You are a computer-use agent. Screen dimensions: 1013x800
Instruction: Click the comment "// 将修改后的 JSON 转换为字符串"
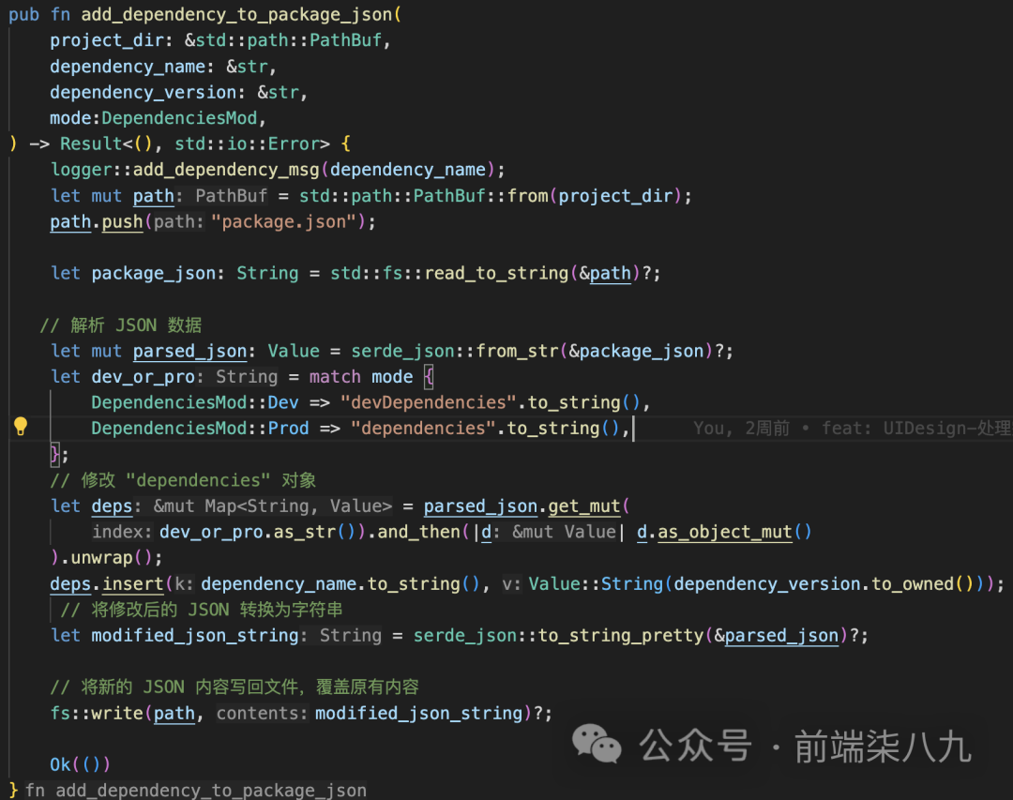pyautogui.click(x=201, y=610)
